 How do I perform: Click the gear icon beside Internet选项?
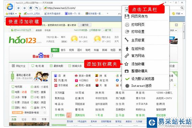[127, 86]
